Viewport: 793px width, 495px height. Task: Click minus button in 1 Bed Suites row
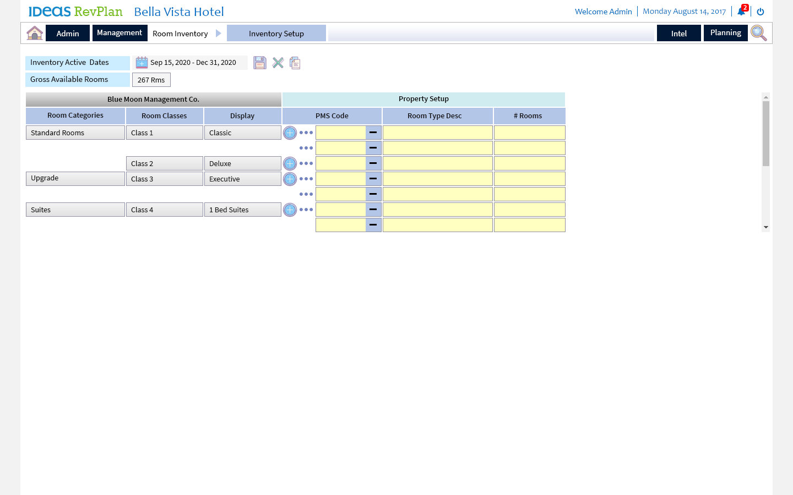(373, 210)
